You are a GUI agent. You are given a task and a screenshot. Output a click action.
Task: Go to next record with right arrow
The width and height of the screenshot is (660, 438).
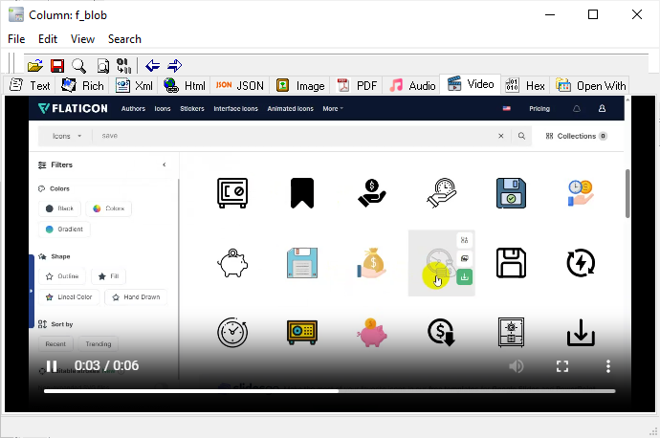[x=175, y=66]
